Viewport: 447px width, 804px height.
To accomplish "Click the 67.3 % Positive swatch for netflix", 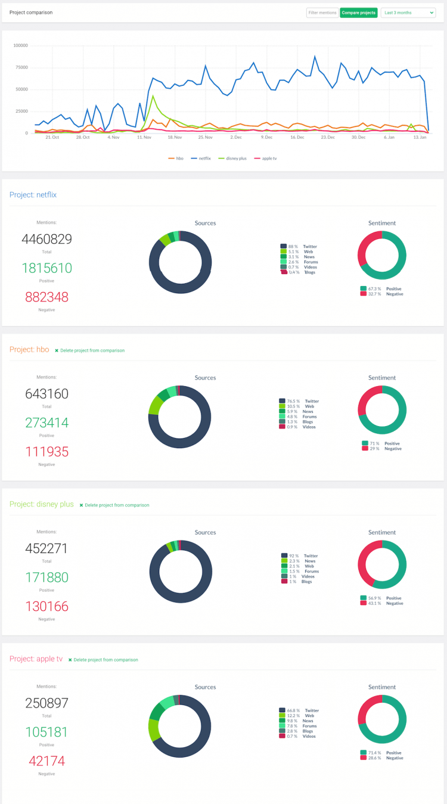I will 363,288.
